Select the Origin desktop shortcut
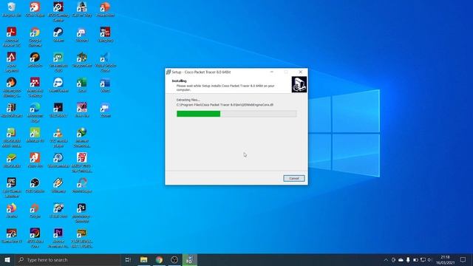Screen dimensions: 473x266 [x=35, y=211]
